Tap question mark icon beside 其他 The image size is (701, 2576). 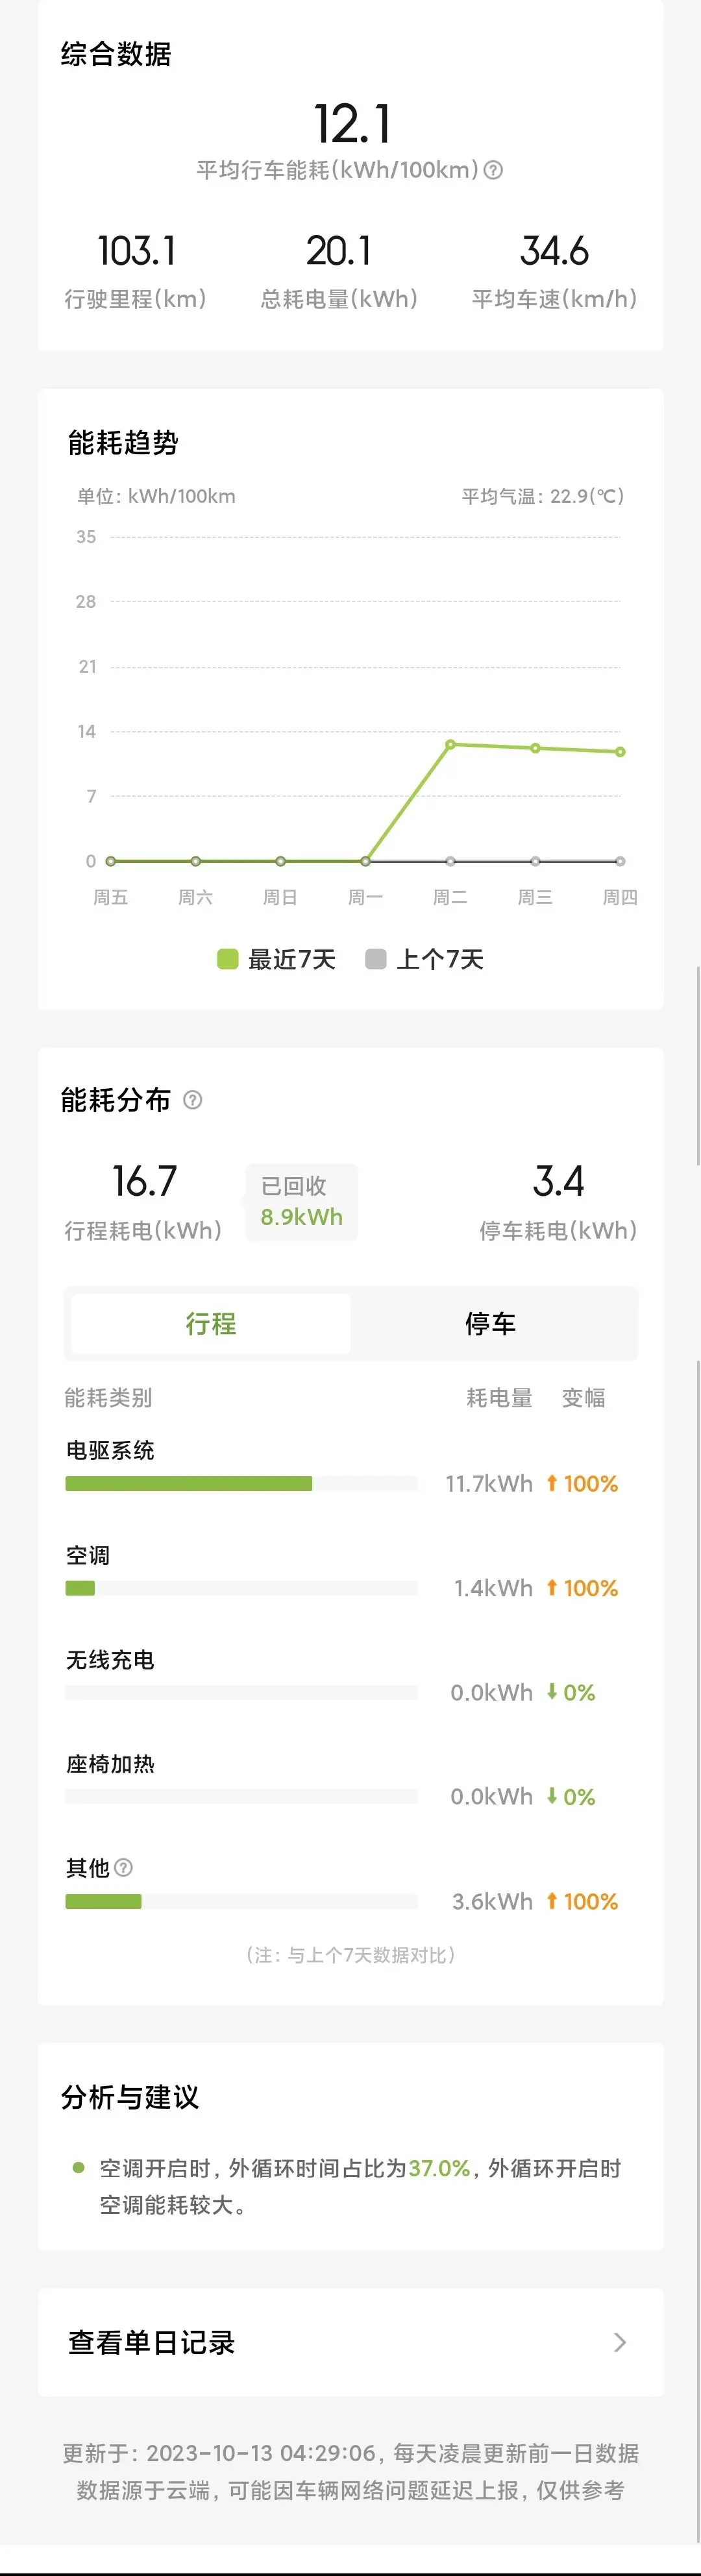pos(123,1867)
